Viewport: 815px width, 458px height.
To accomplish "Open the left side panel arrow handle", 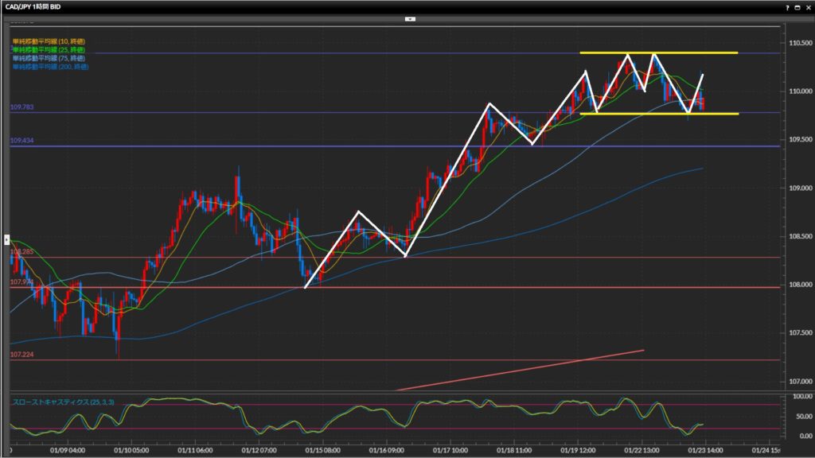I will point(7,238).
